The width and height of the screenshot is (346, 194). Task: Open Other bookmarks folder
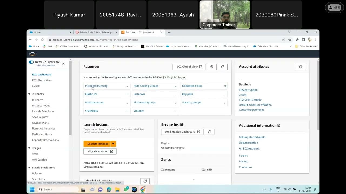(x=306, y=46)
